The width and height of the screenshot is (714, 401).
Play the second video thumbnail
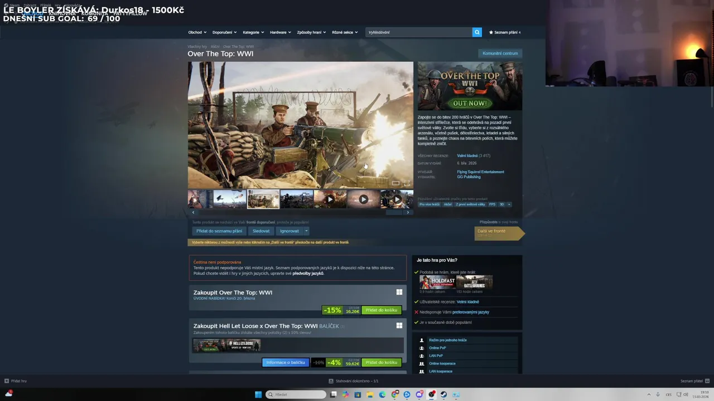point(364,199)
